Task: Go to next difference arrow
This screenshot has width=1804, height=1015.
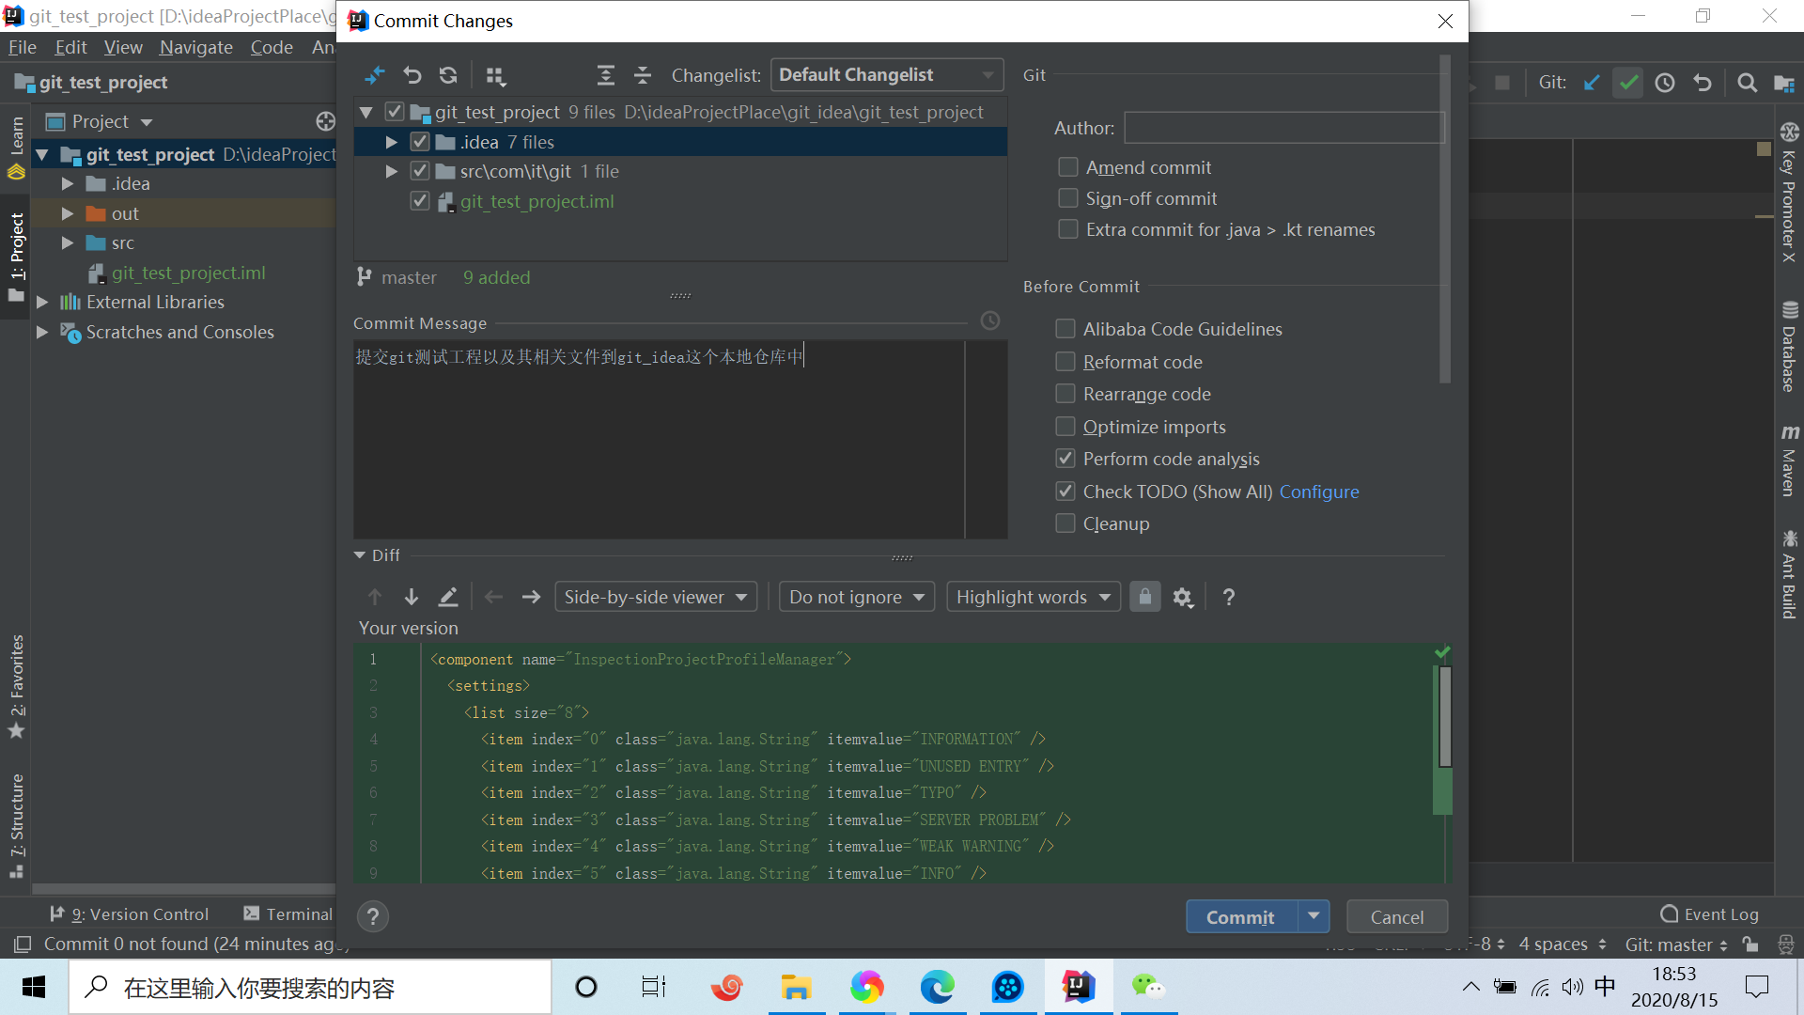Action: [412, 597]
